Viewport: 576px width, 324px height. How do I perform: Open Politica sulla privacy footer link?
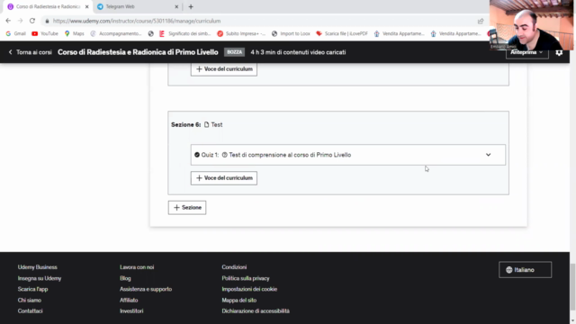click(246, 278)
